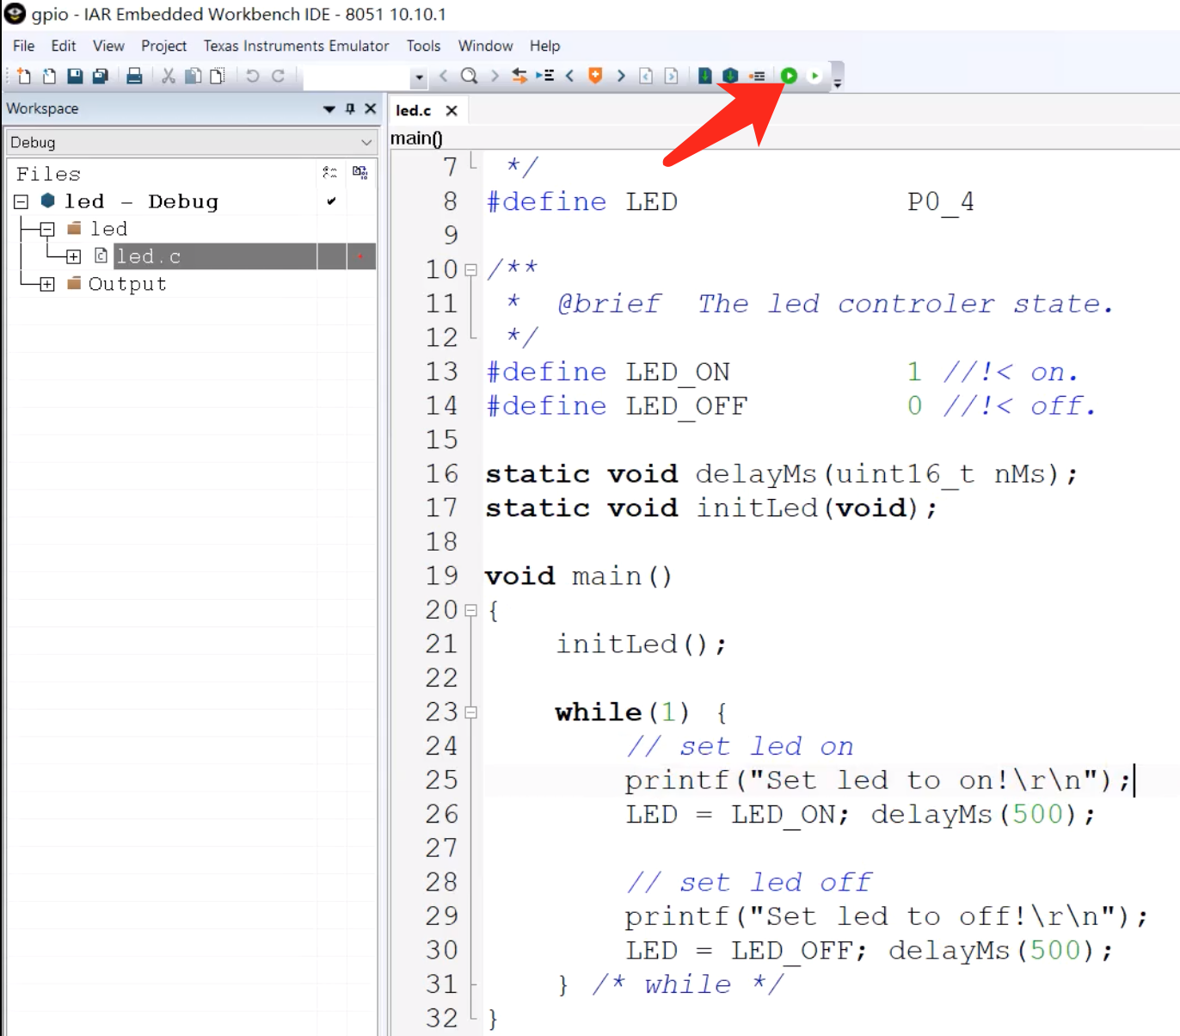Select the 'led - Debug' project row

pos(142,201)
